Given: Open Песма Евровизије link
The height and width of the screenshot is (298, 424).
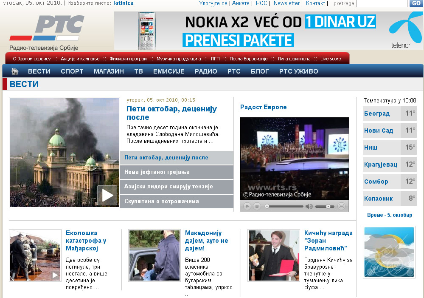Looking at the screenshot, I should point(249,59).
